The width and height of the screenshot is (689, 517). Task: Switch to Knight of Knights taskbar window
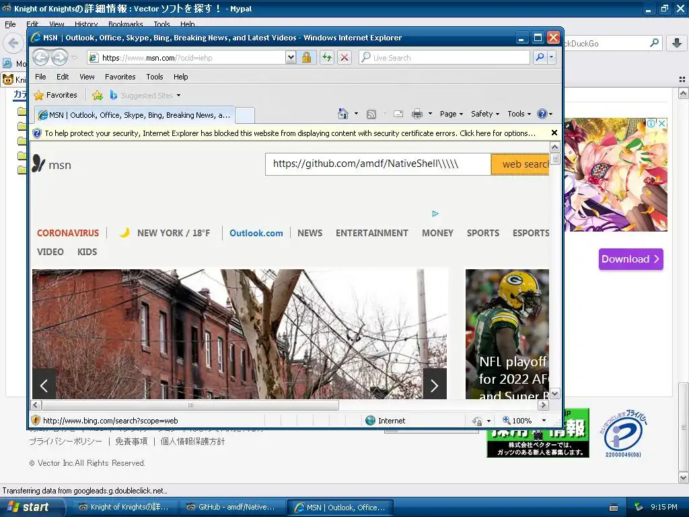(x=124, y=508)
